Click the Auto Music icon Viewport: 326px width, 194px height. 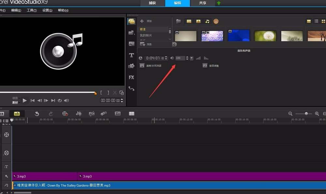coord(92,114)
